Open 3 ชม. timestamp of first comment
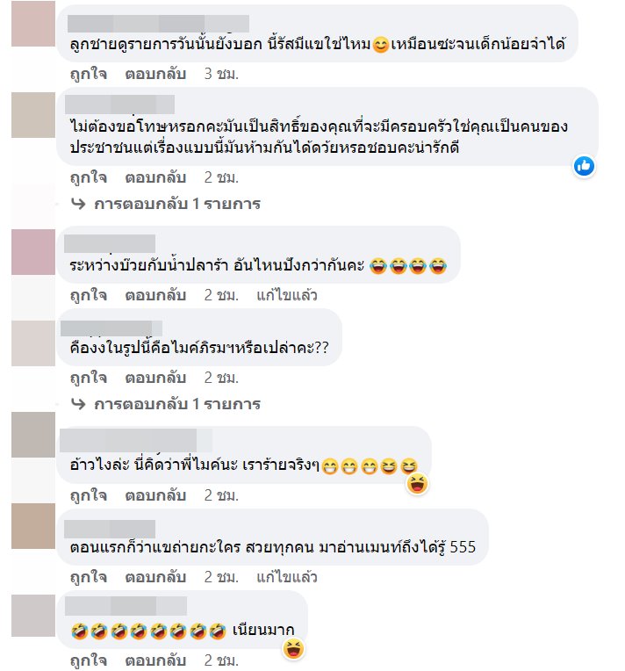The width and height of the screenshot is (625, 671). pos(221,74)
